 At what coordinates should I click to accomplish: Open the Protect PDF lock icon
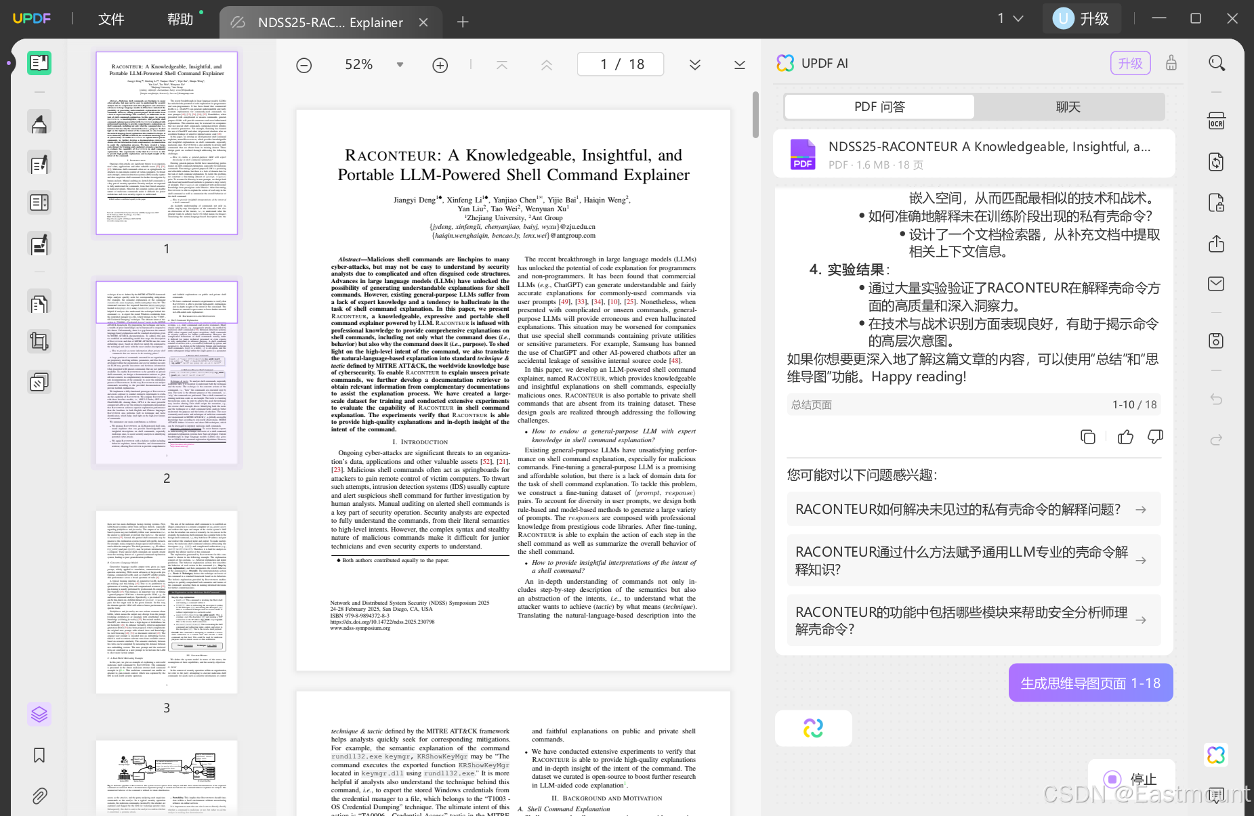pos(1217,202)
